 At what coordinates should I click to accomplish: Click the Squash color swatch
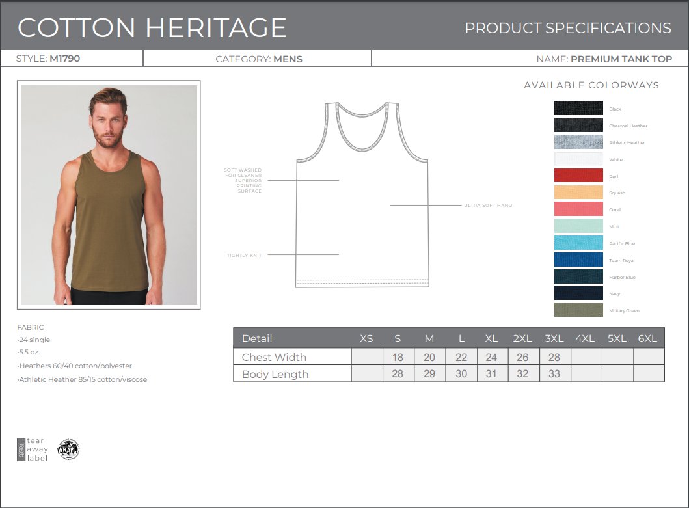pyautogui.click(x=578, y=192)
